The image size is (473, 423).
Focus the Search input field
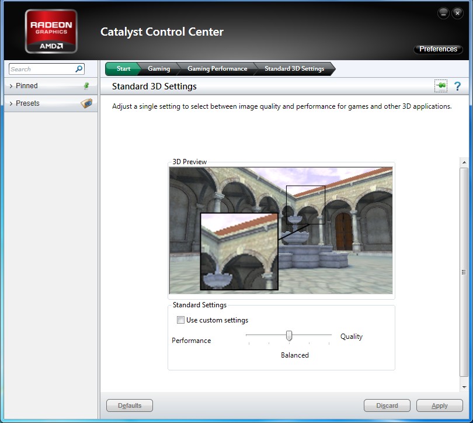(41, 69)
